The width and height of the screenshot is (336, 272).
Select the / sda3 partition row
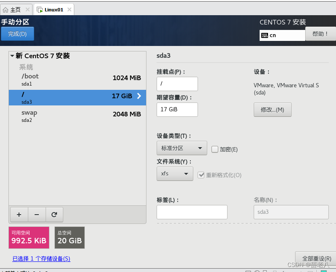[77, 97]
